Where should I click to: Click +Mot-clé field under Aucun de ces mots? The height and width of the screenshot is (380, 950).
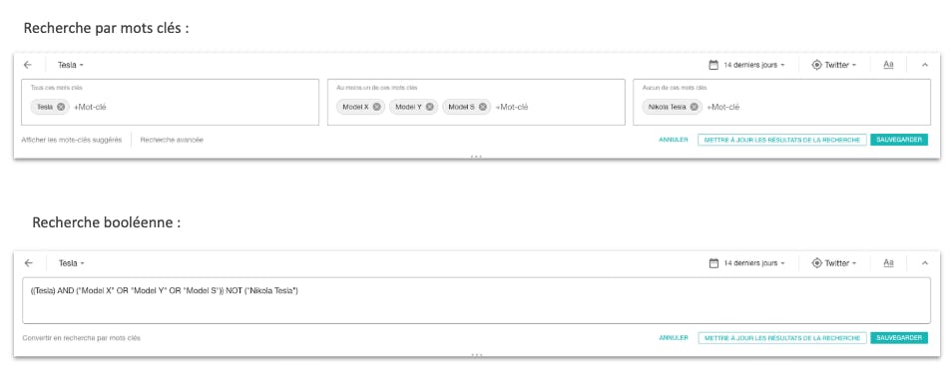pos(723,107)
